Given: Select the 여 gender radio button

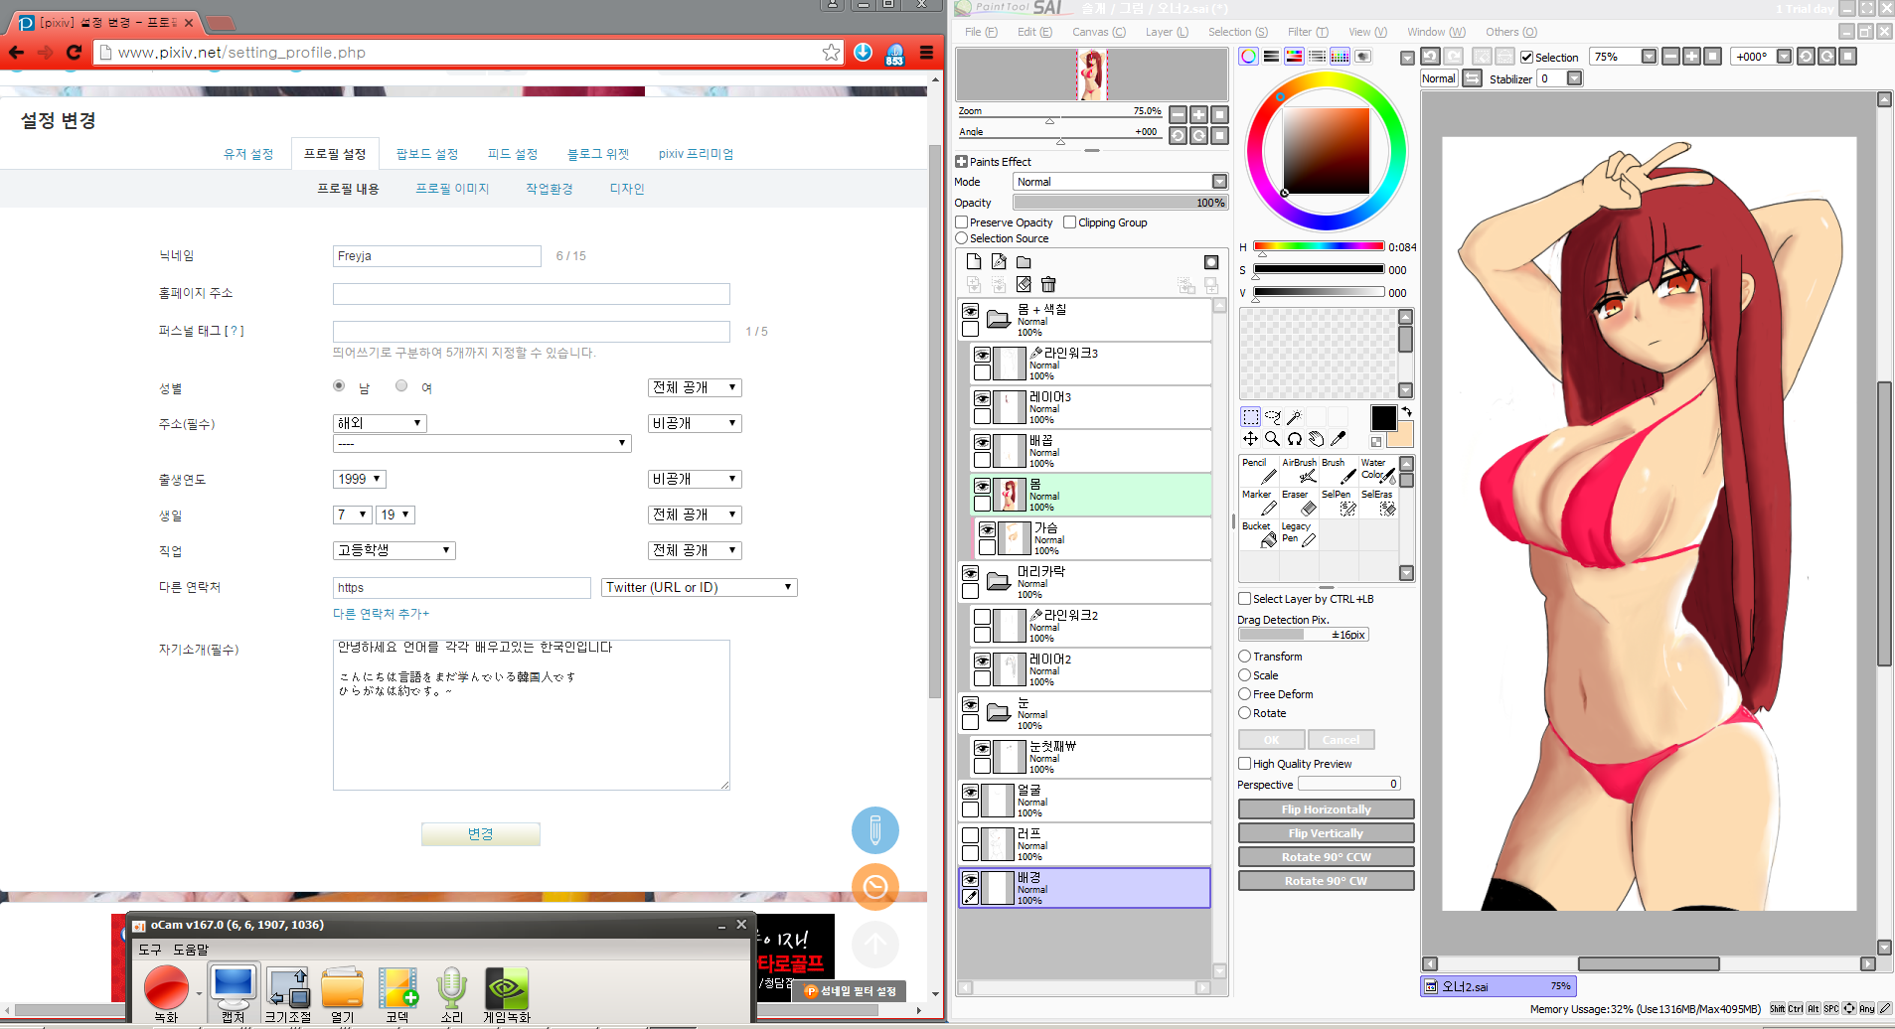Looking at the screenshot, I should (x=401, y=385).
